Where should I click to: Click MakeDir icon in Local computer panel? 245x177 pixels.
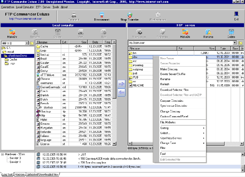[11, 33]
